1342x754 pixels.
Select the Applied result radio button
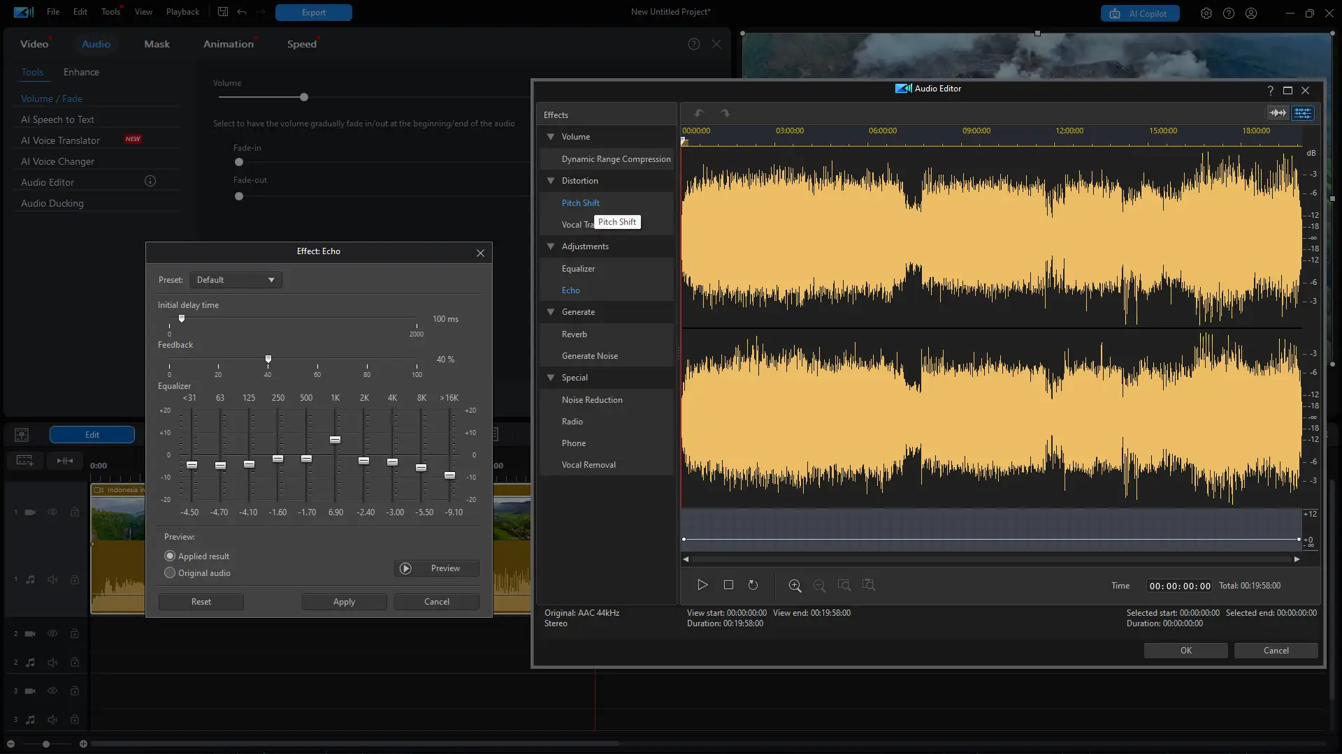(170, 556)
